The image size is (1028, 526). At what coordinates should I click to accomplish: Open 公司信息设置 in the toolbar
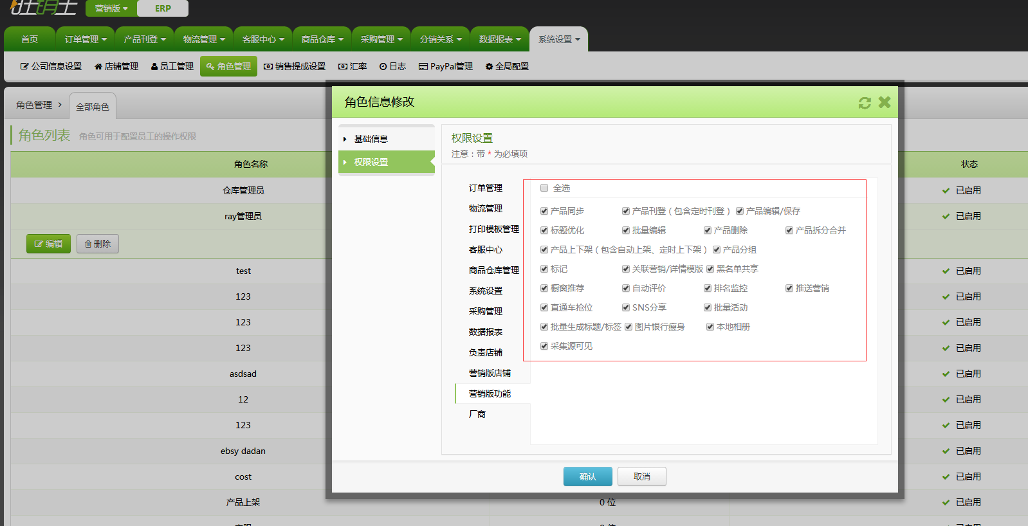[51, 66]
